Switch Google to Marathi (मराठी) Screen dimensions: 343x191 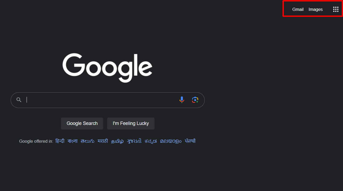point(103,141)
